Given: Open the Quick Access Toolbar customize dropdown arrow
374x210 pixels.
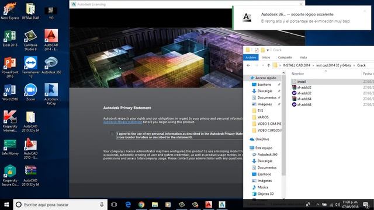Looking at the screenshot, I should click(268, 50).
